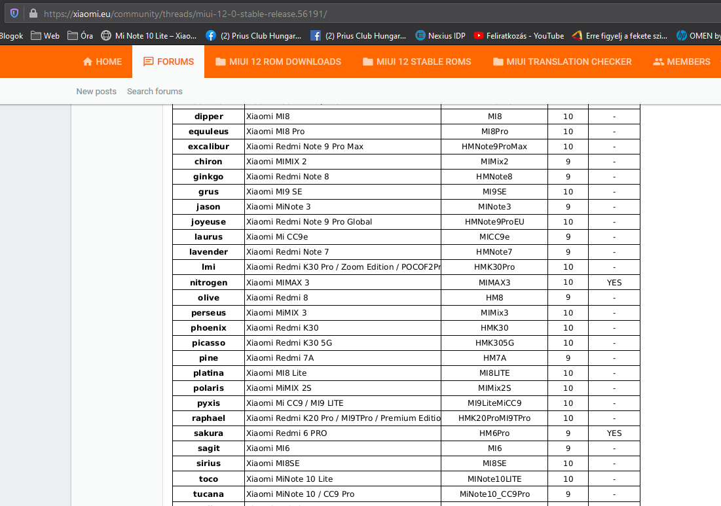Image resolution: width=721 pixels, height=506 pixels.
Task: Select the codename cell "nitrogen"
Action: pyautogui.click(x=209, y=282)
